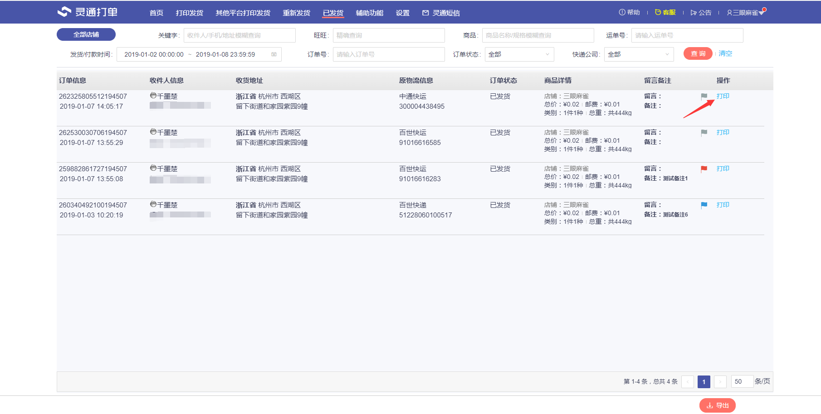Open the 公告 announcements
Image resolution: width=821 pixels, height=414 pixels.
pyautogui.click(x=701, y=13)
